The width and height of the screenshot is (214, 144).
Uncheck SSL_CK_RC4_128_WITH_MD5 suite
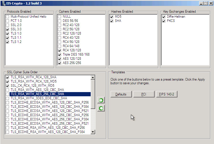[8, 86]
